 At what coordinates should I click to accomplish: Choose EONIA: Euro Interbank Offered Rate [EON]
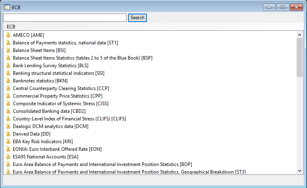pos(57,149)
